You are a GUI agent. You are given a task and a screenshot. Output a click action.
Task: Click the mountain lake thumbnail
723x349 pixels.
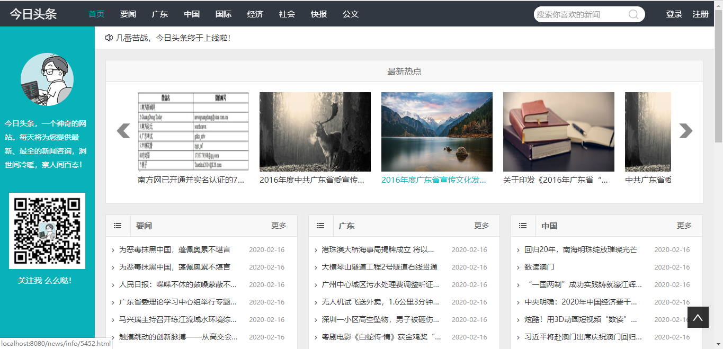pyautogui.click(x=437, y=132)
